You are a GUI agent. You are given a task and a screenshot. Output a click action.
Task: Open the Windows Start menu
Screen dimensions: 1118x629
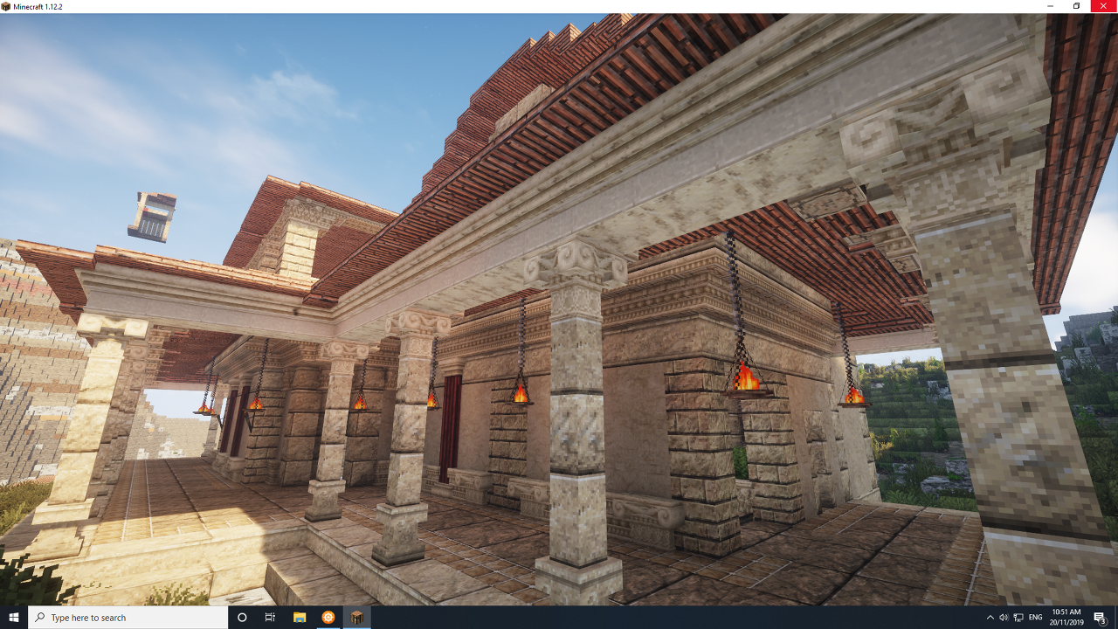(x=13, y=618)
